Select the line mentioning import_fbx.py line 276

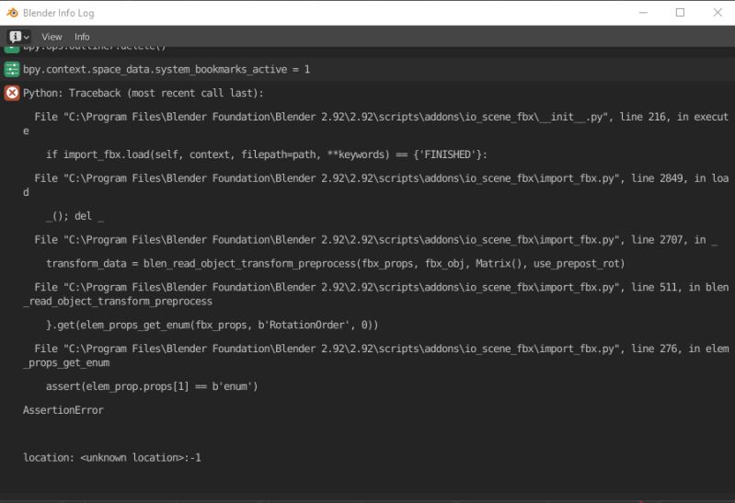click(376, 355)
